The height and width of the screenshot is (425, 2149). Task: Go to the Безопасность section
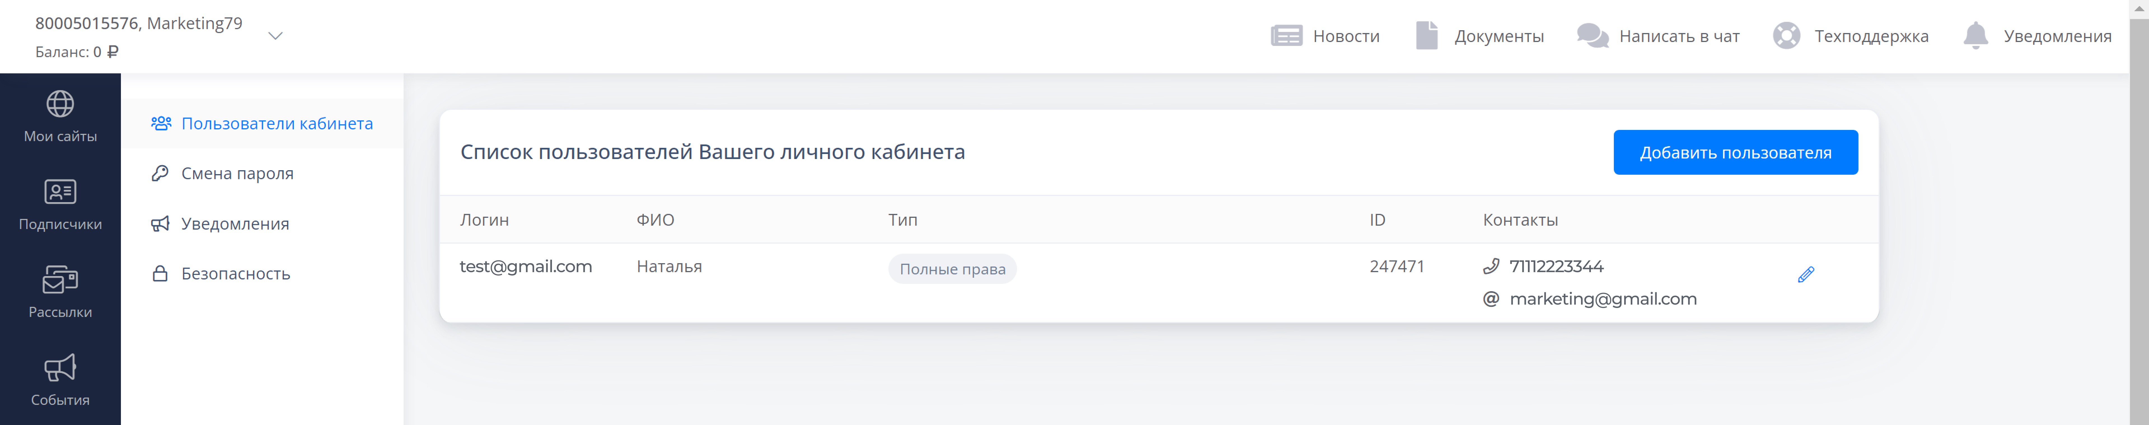[x=235, y=274]
